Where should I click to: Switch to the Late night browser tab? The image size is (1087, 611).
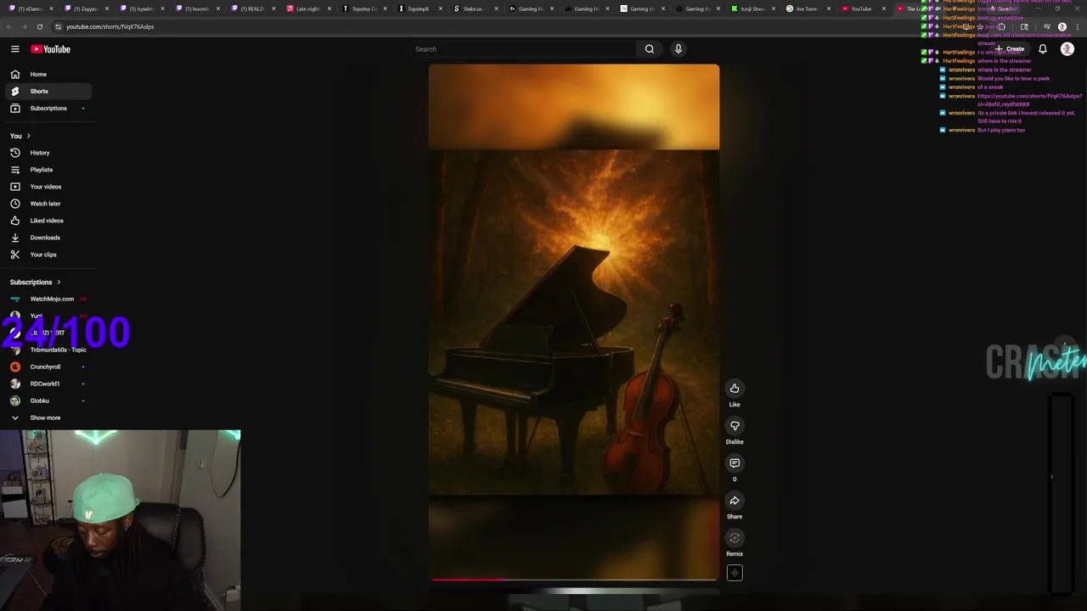click(307, 8)
